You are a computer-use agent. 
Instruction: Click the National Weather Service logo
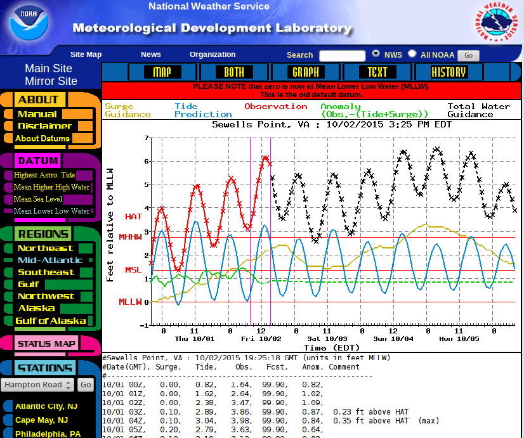(497, 23)
